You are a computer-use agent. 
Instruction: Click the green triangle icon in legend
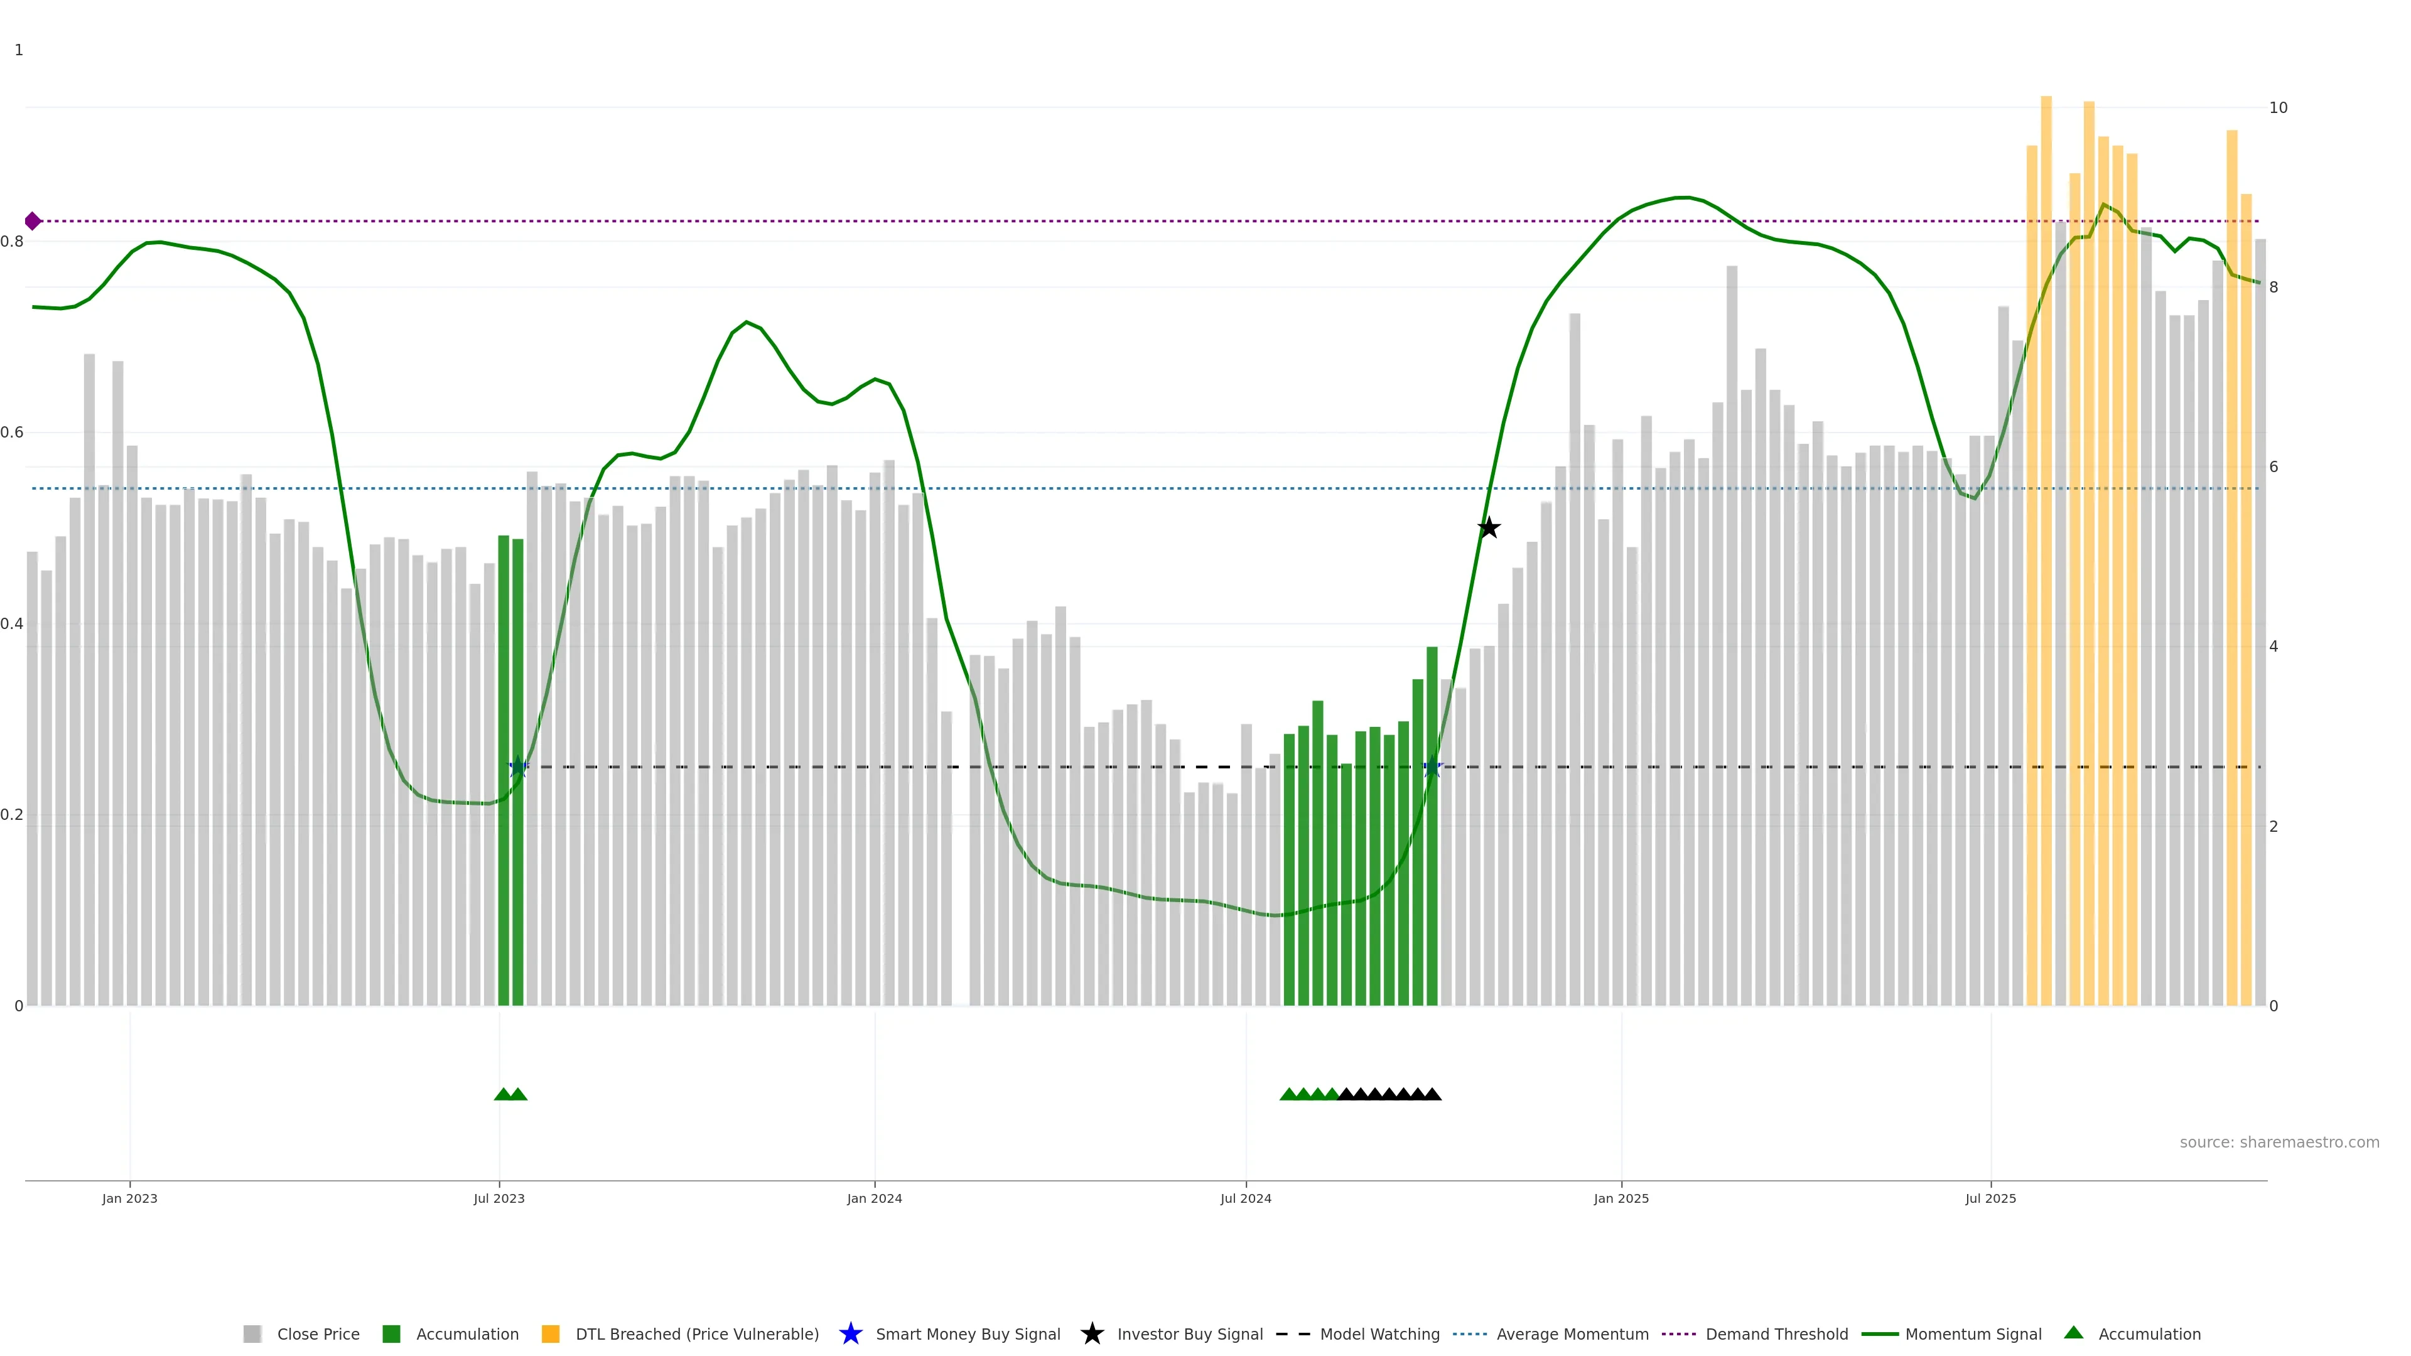coord(2074,1333)
